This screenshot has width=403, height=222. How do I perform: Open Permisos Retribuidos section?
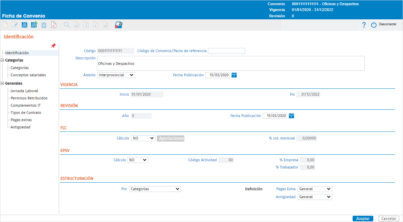point(29,98)
